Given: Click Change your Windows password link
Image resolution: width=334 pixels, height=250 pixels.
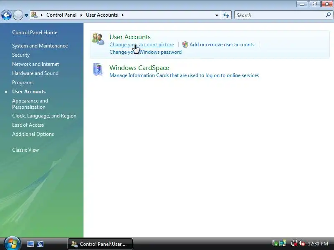Looking at the screenshot, I should [x=145, y=52].
